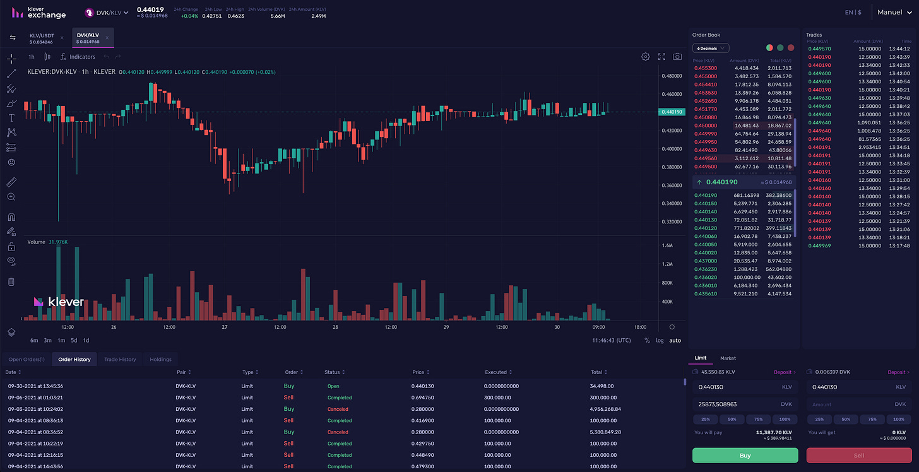Close the DVK/KLV pair tab
The width and height of the screenshot is (919, 472).
pos(107,38)
